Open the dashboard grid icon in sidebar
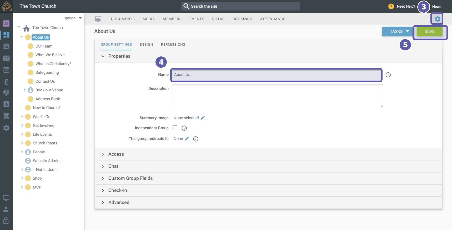The width and height of the screenshot is (452, 230). (6, 35)
